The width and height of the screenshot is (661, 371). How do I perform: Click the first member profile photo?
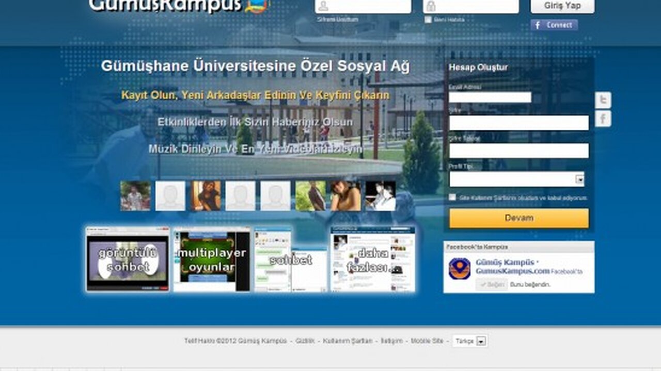(x=135, y=196)
